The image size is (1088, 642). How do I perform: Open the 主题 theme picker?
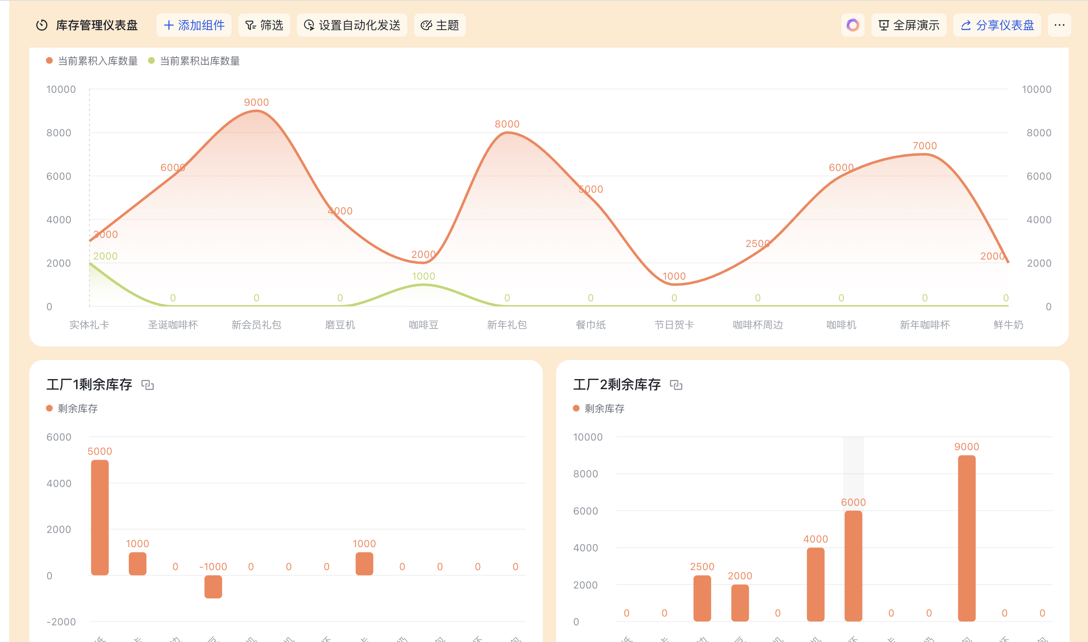pyautogui.click(x=440, y=25)
